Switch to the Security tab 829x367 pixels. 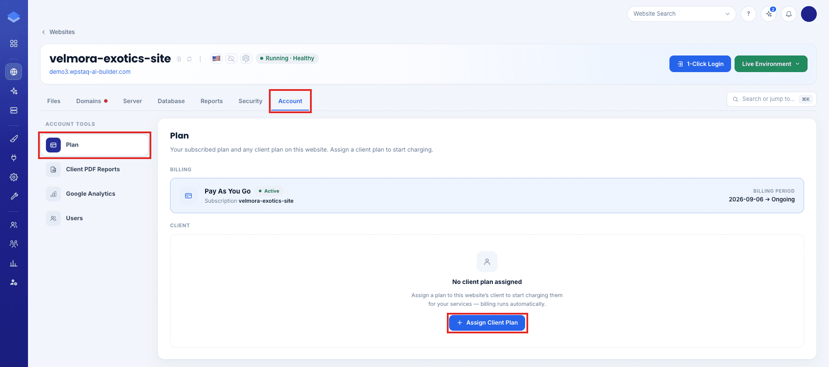(x=251, y=101)
